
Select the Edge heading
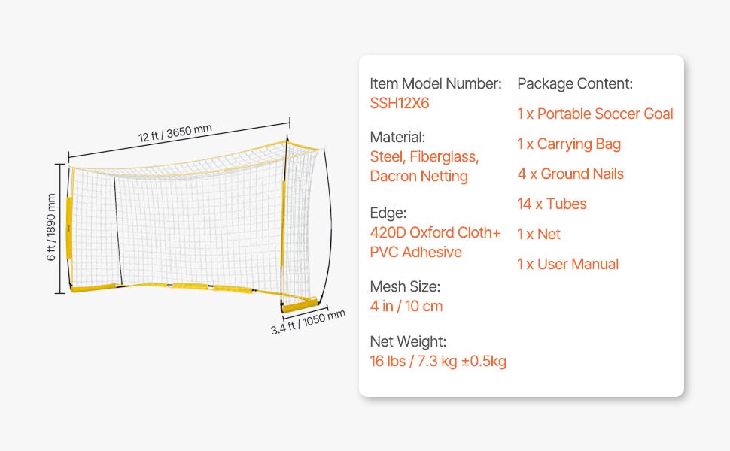click(x=388, y=213)
